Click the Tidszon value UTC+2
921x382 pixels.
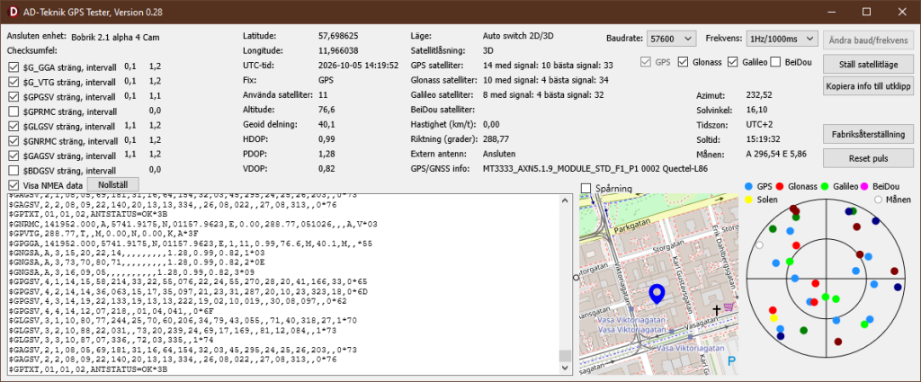(x=758, y=125)
